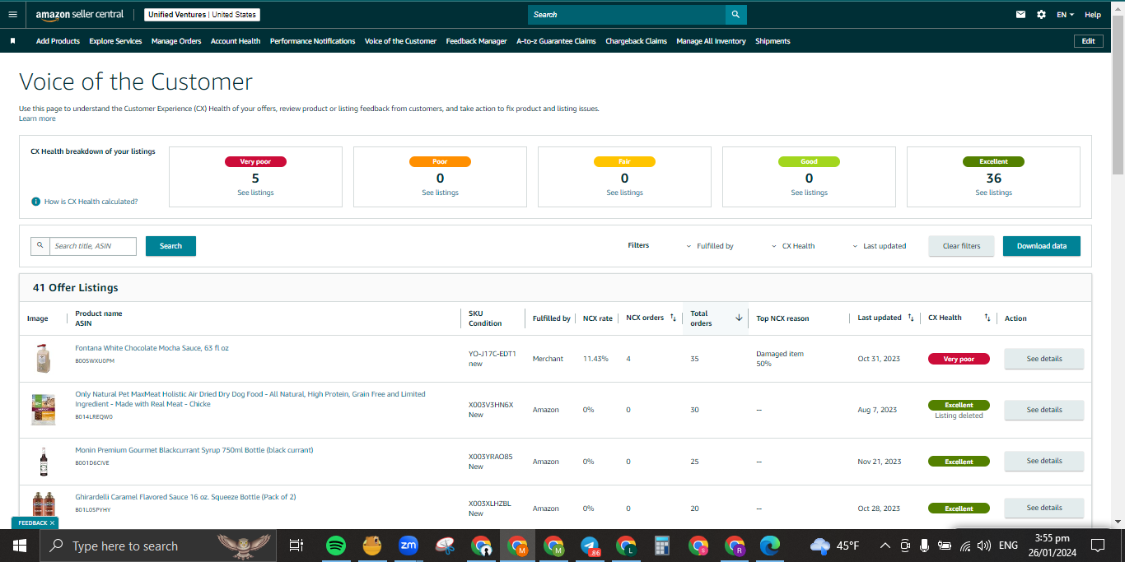Sort the NCX orders column
This screenshot has height=562, width=1125.
click(673, 318)
